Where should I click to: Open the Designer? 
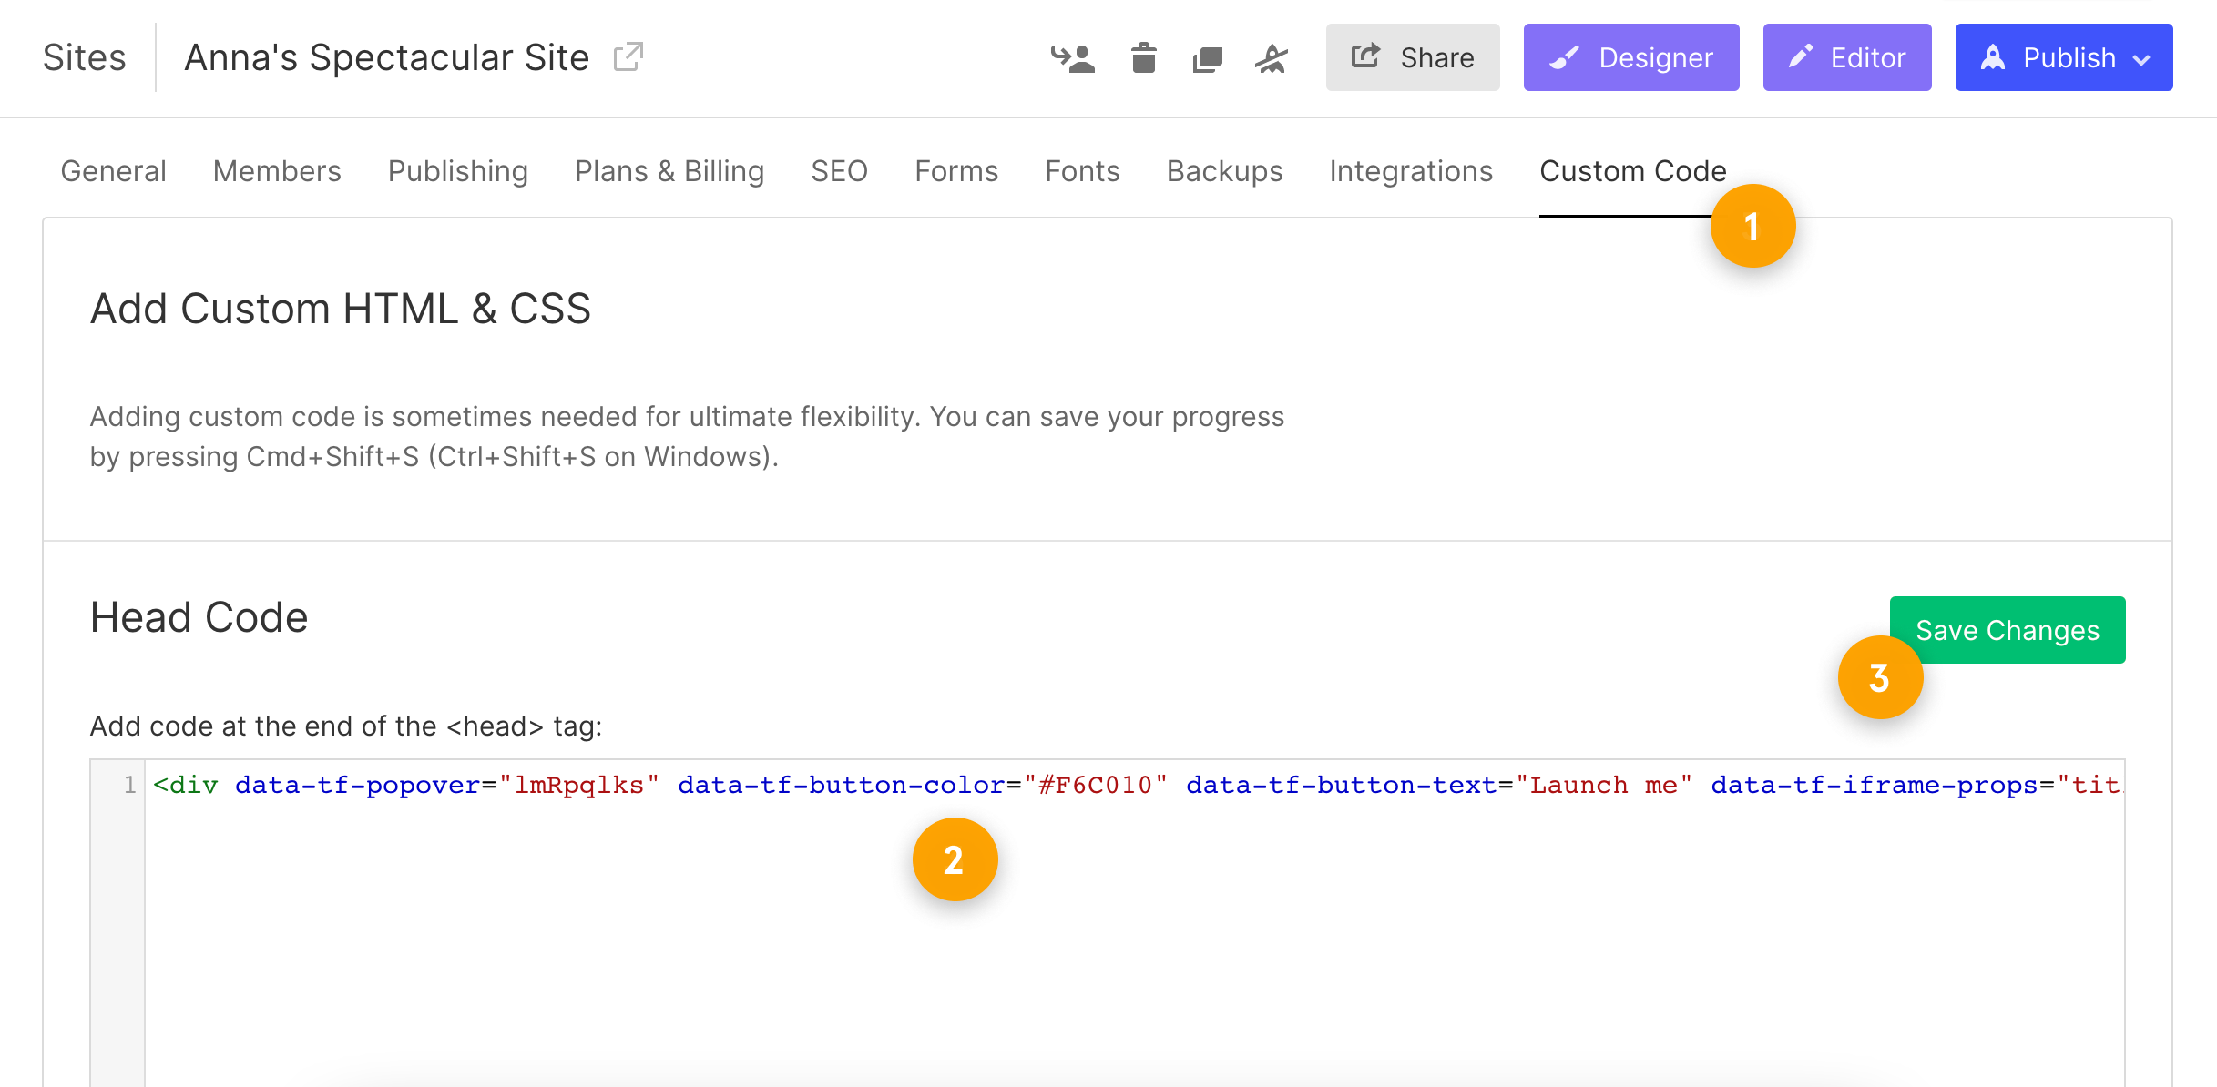tap(1631, 57)
